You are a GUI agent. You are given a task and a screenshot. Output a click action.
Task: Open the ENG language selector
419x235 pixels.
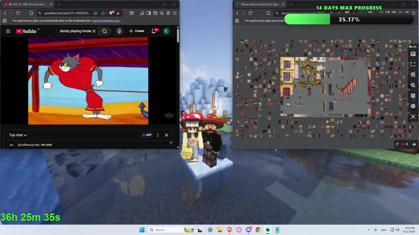click(384, 230)
